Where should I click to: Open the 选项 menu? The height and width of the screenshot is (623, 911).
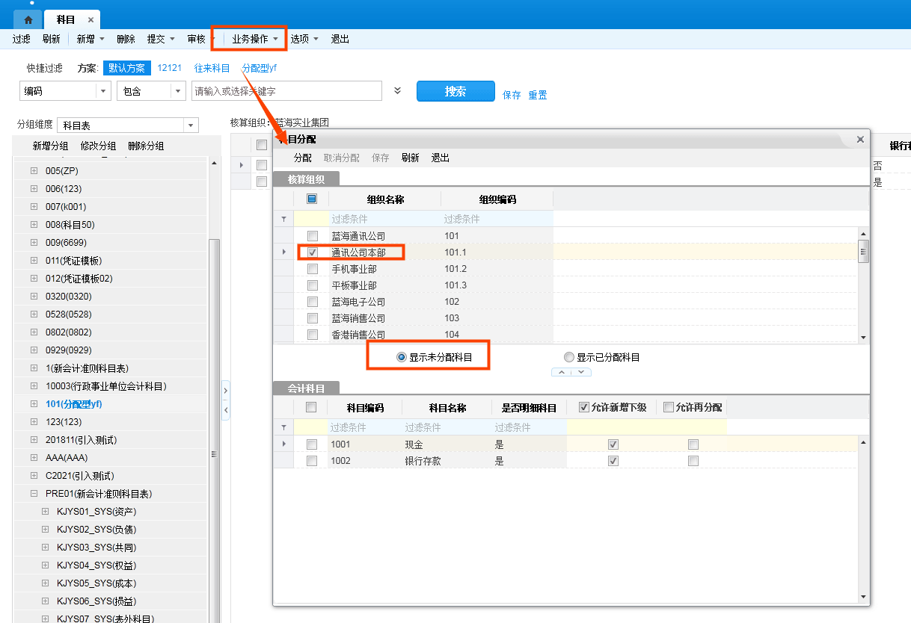(304, 39)
